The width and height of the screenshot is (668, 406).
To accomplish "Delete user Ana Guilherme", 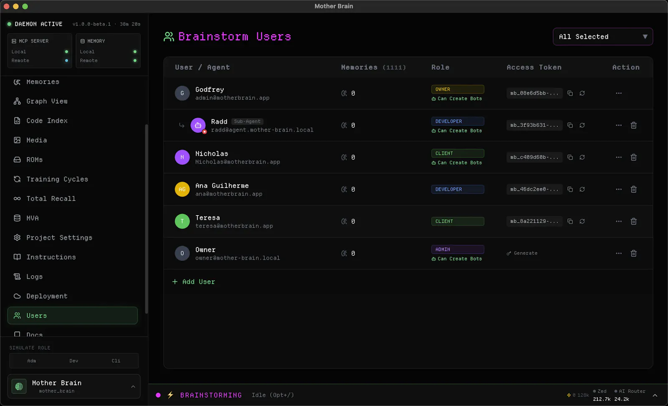I will coord(633,189).
